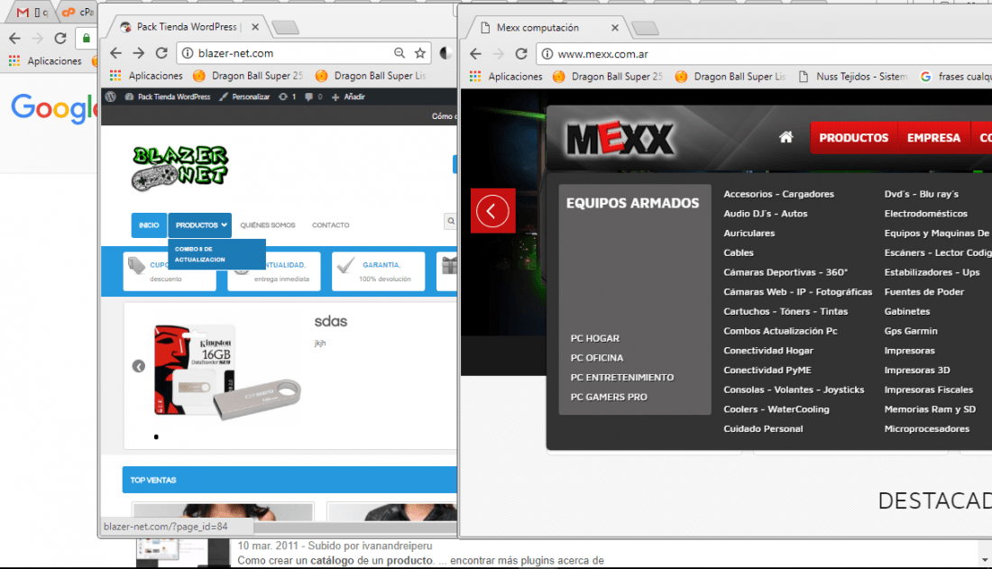Click Añadir in WordPress admin bar
Image resolution: width=992 pixels, height=569 pixels.
349,96
